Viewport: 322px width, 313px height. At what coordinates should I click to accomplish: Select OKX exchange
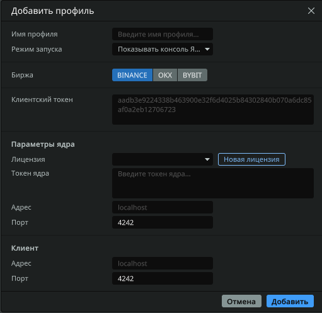tap(165, 75)
